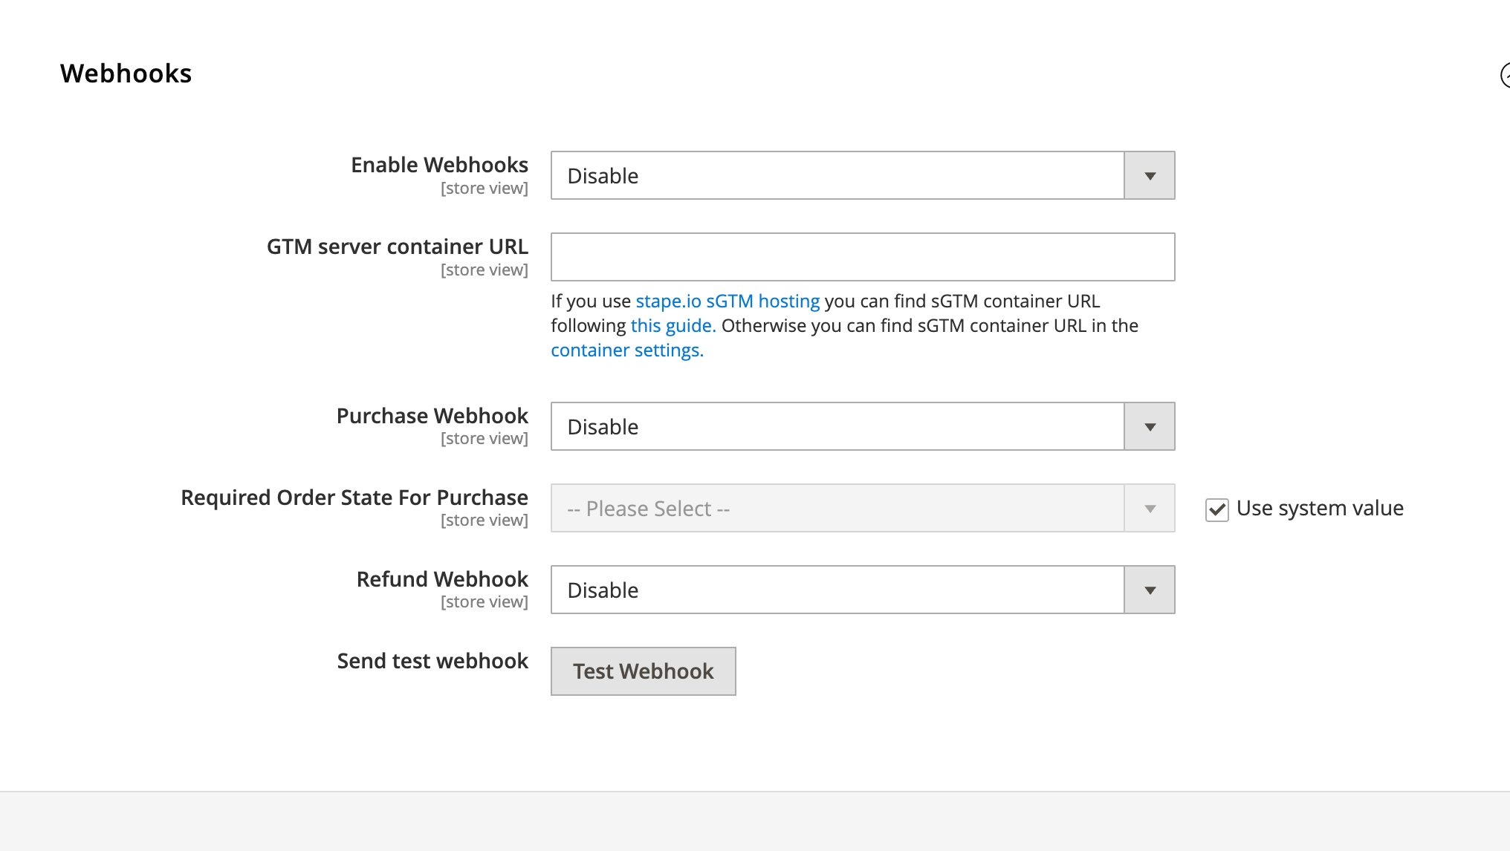Image resolution: width=1510 pixels, height=851 pixels.
Task: Click the Test Webhook button
Action: pyautogui.click(x=643, y=671)
